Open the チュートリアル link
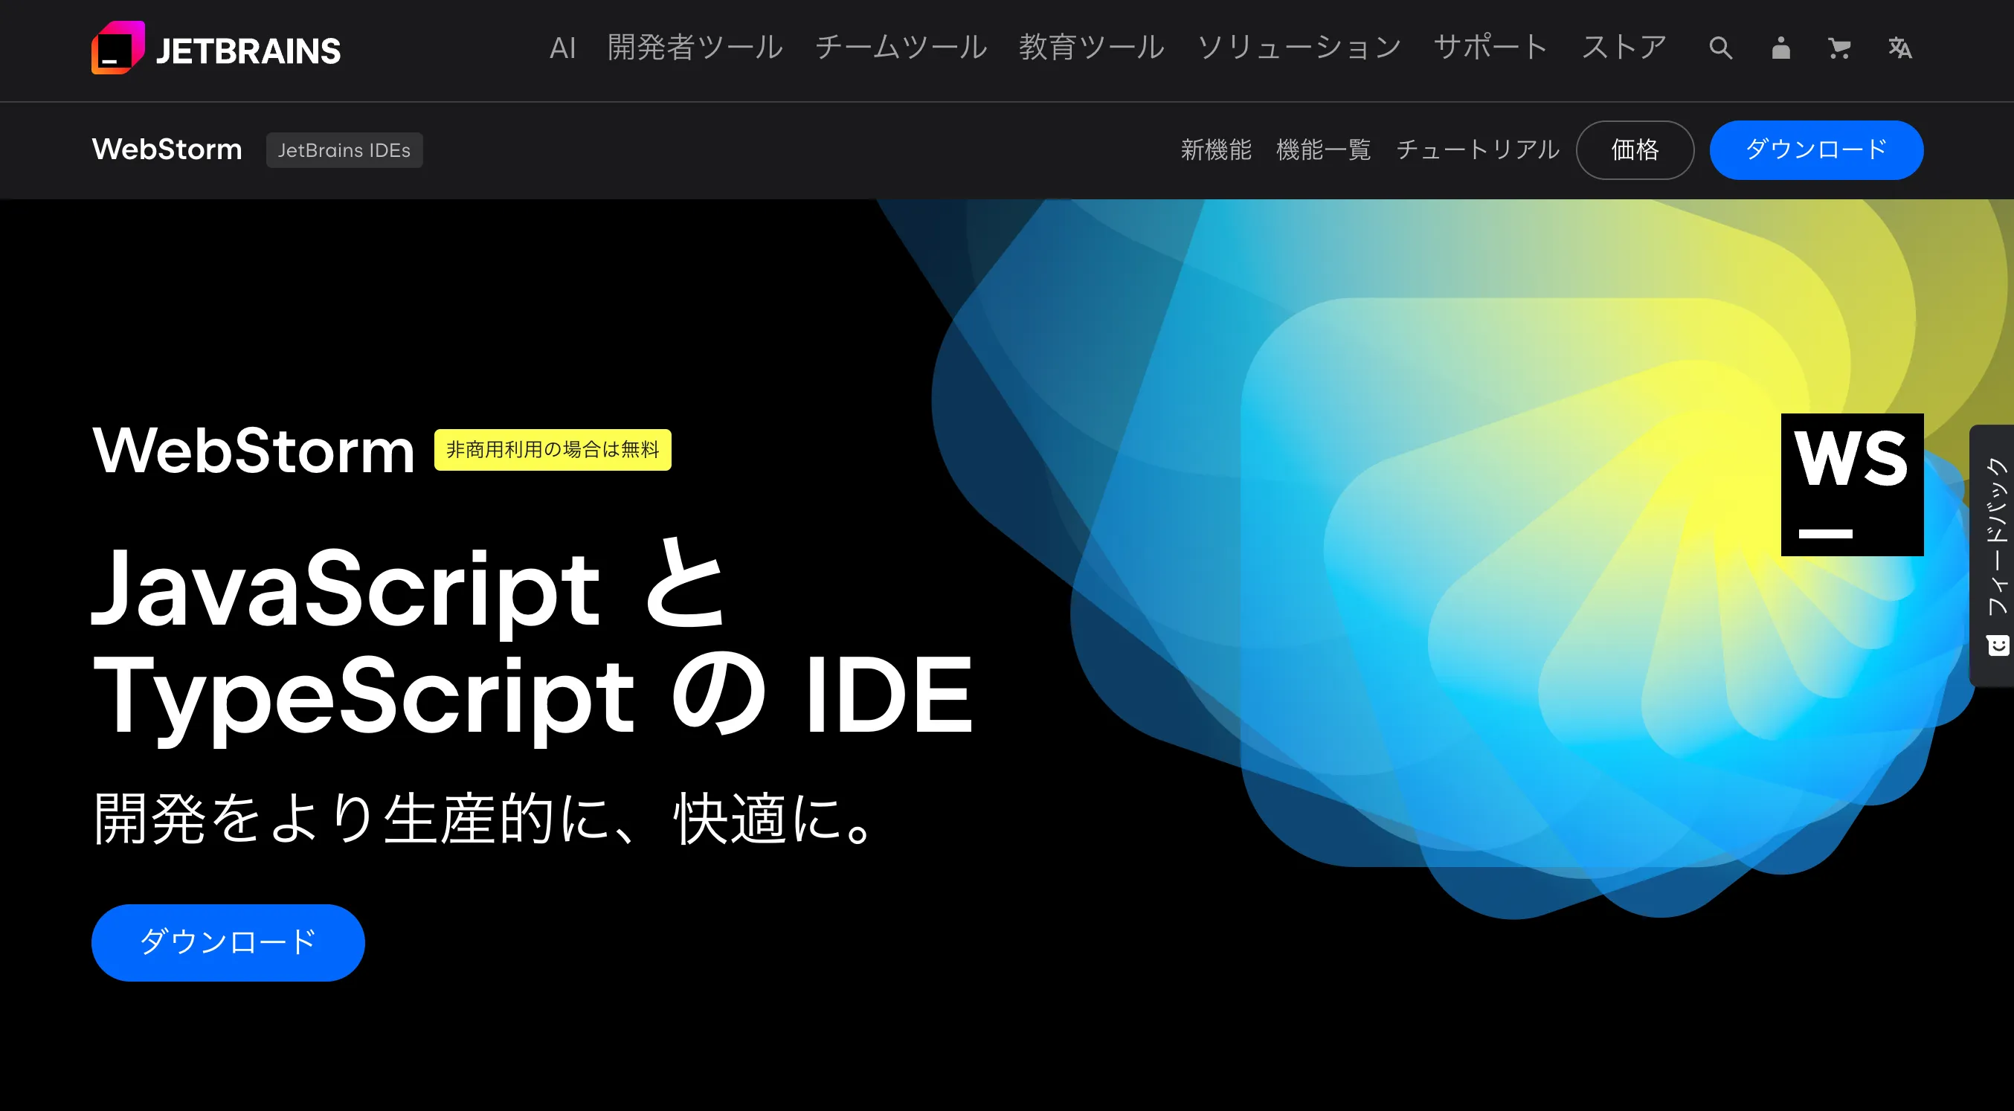 tap(1477, 149)
